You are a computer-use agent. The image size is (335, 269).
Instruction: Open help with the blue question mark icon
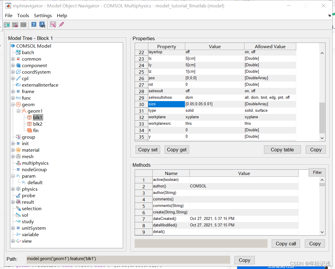pyautogui.click(x=34, y=25)
